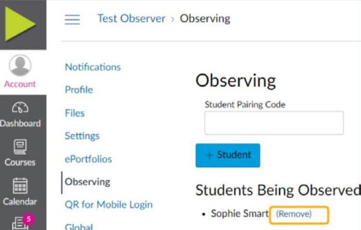Click the Test Observer breadcrumb link
361x230 pixels.
[131, 19]
